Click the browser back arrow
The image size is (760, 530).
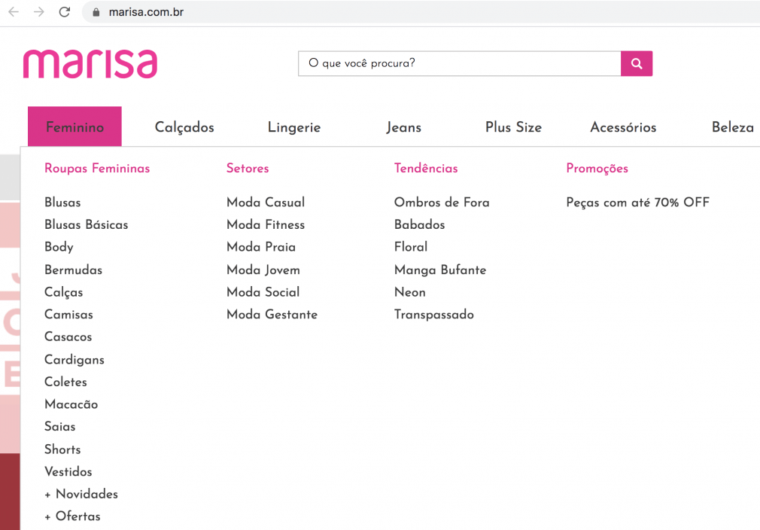14,11
